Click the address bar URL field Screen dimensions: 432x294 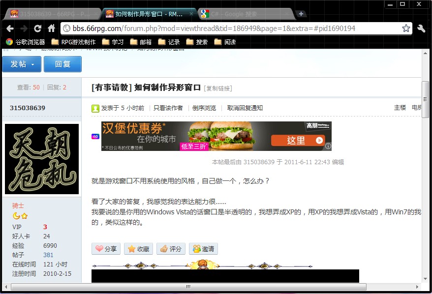236,29
